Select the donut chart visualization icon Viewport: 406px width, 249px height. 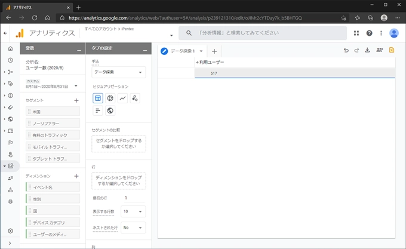coord(110,98)
